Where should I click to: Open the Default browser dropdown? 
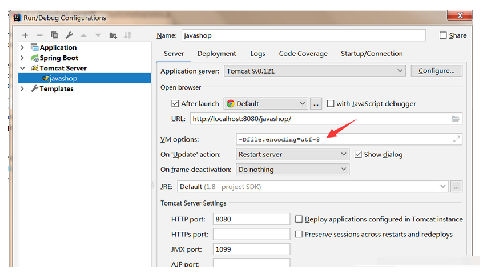(266, 104)
